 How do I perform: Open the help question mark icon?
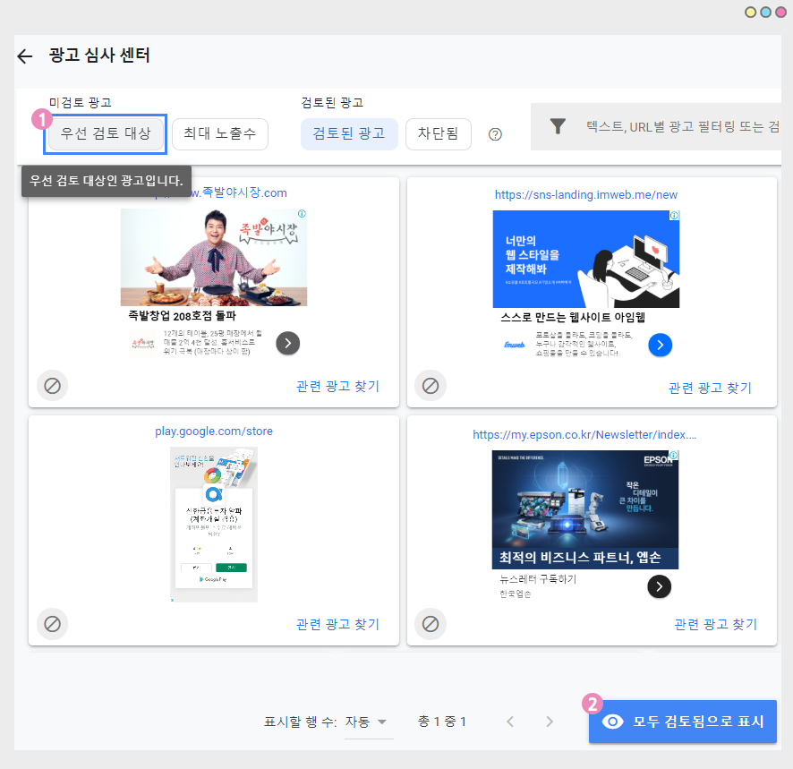tap(495, 134)
